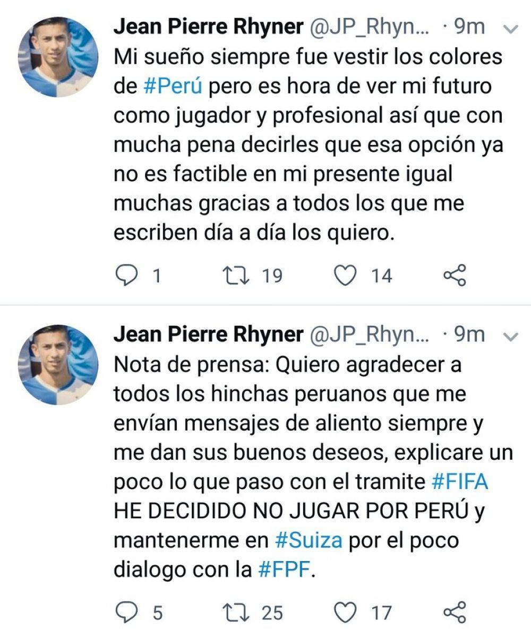
Task: Open the #Perú hashtag
Action: pyautogui.click(x=173, y=87)
